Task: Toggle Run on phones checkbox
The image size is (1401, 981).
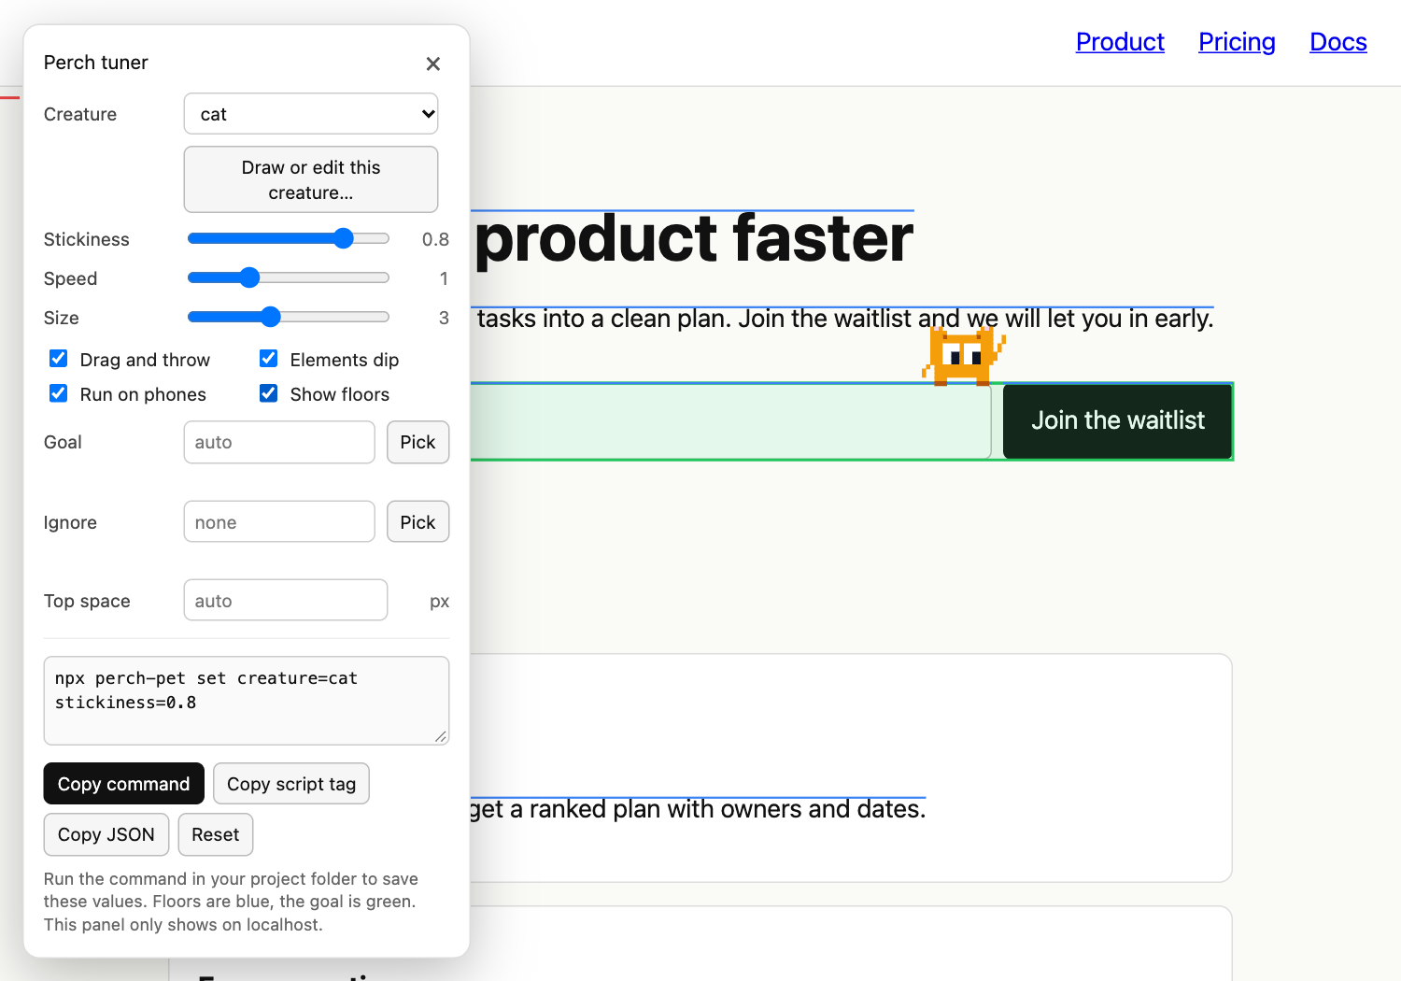Action: [x=59, y=393]
